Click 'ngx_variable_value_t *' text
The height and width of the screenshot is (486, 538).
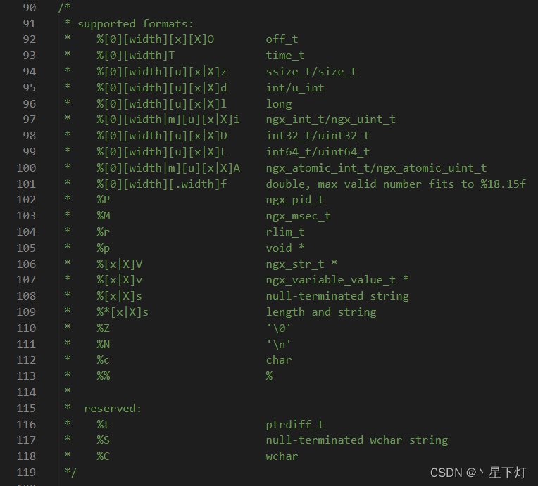click(337, 280)
